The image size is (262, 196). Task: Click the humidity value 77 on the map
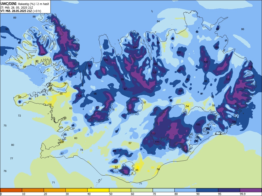12,159
